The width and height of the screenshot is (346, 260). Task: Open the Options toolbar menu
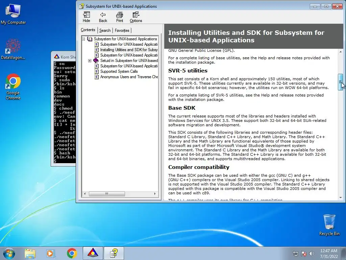click(136, 17)
